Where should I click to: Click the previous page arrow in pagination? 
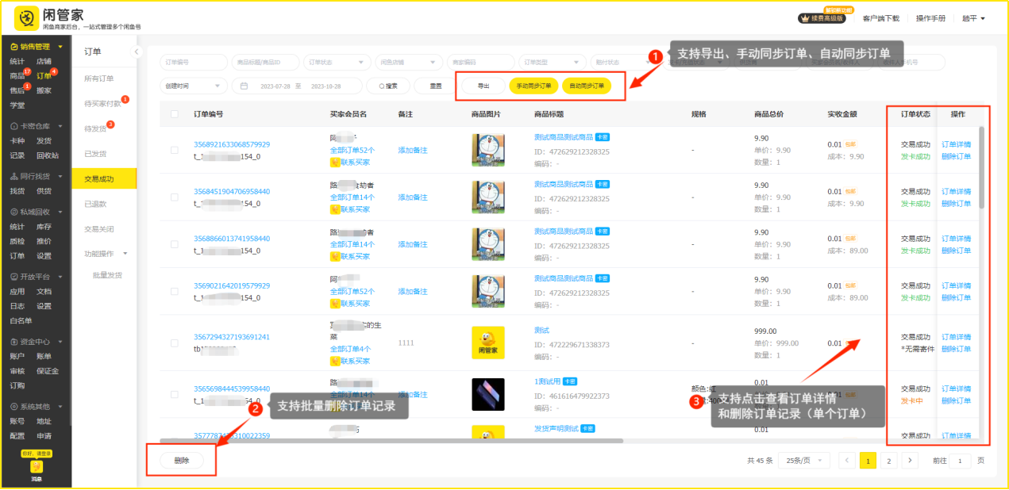[847, 461]
